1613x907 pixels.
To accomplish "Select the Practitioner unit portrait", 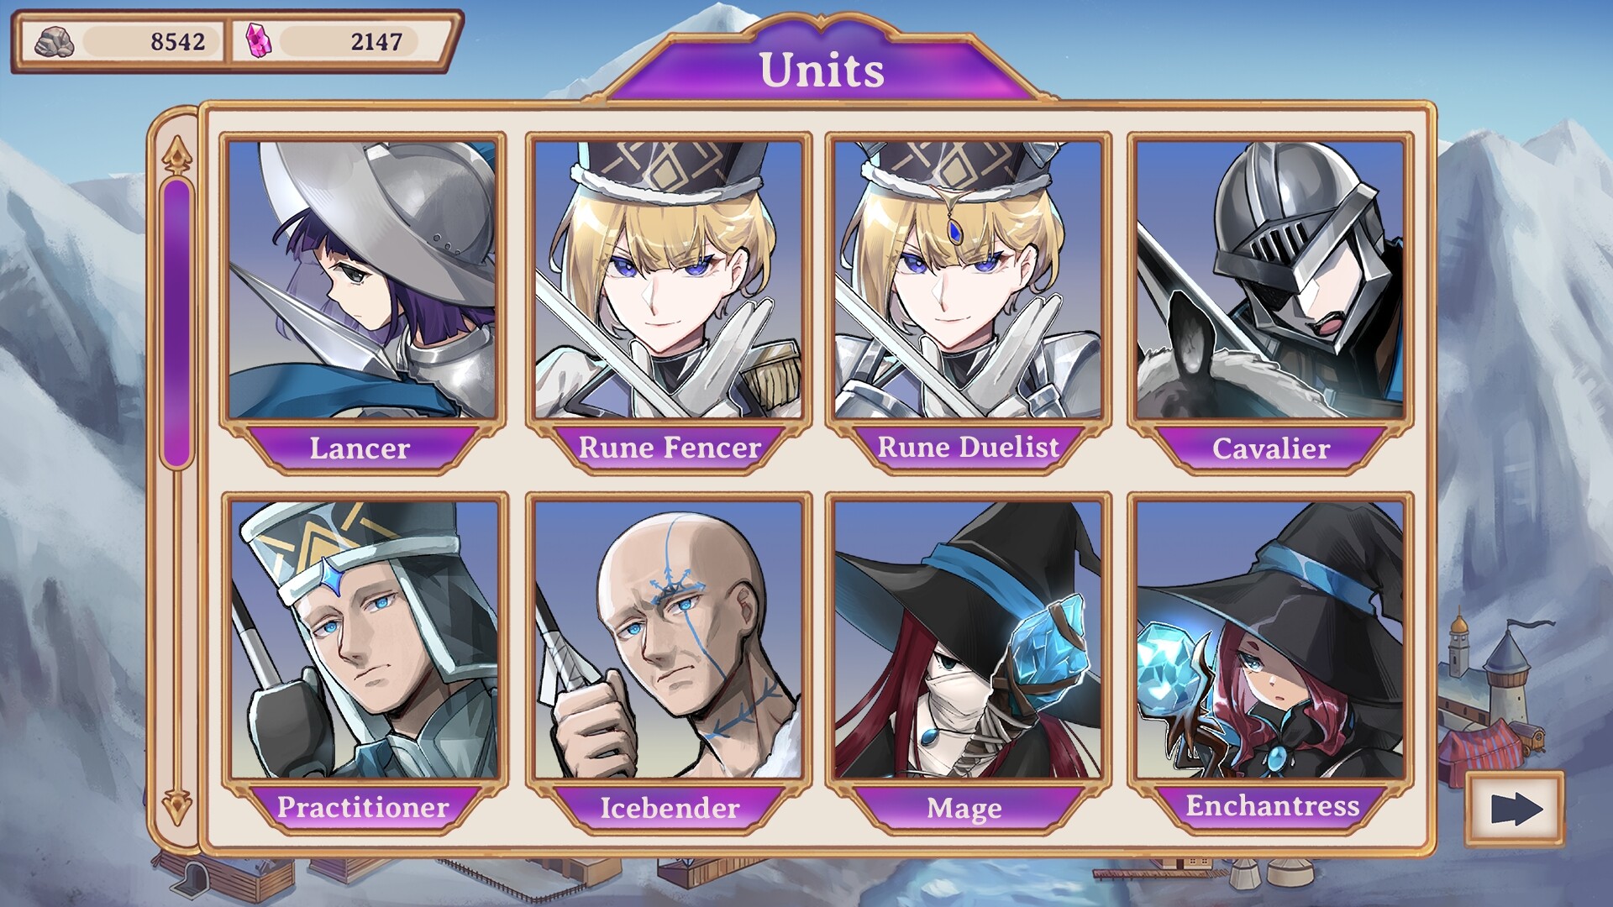I will 363,640.
